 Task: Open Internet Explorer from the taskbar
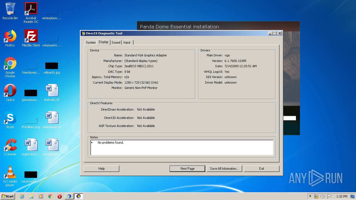22,196
